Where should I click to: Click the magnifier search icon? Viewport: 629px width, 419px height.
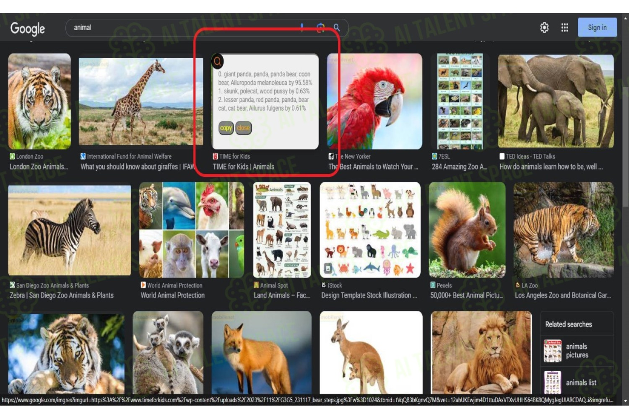[336, 28]
